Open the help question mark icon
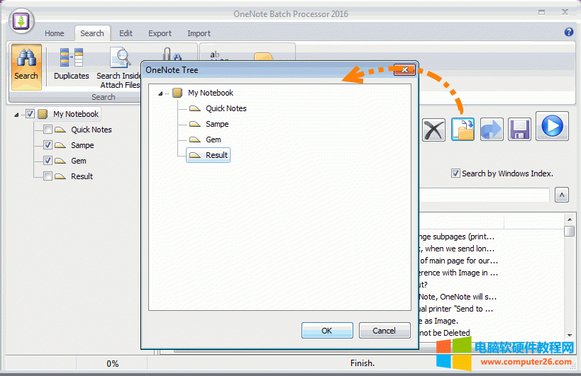Viewport: 581px width, 376px height. 568,33
